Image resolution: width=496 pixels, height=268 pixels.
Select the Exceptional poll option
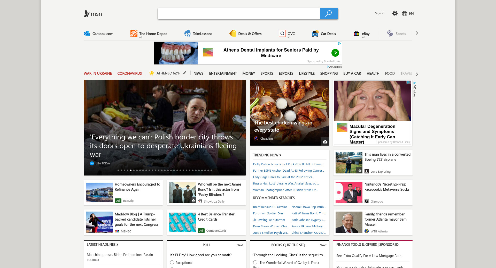click(x=172, y=262)
